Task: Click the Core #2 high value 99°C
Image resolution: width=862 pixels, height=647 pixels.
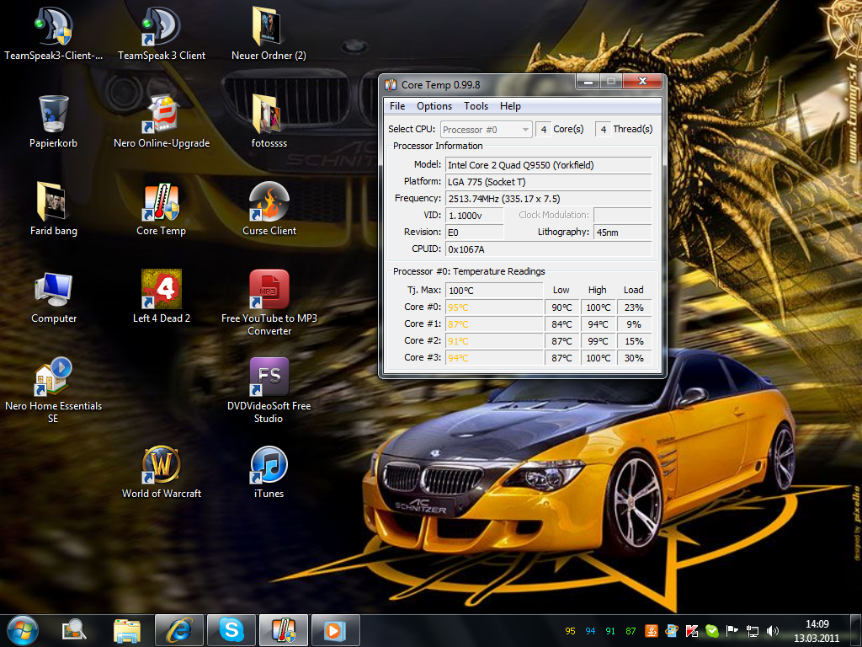Action: (x=599, y=341)
